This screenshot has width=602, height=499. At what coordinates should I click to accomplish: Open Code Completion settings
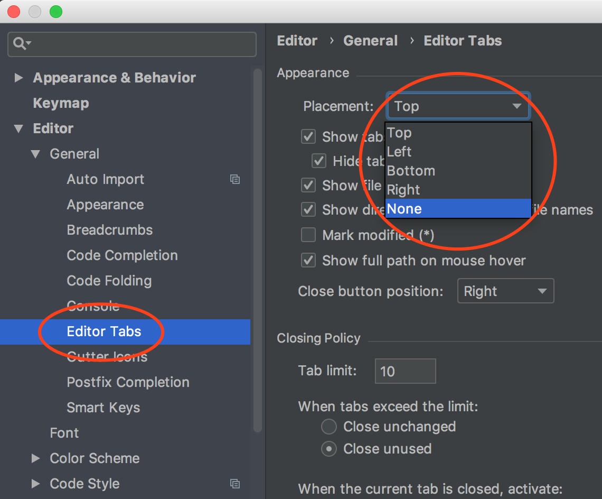click(122, 255)
